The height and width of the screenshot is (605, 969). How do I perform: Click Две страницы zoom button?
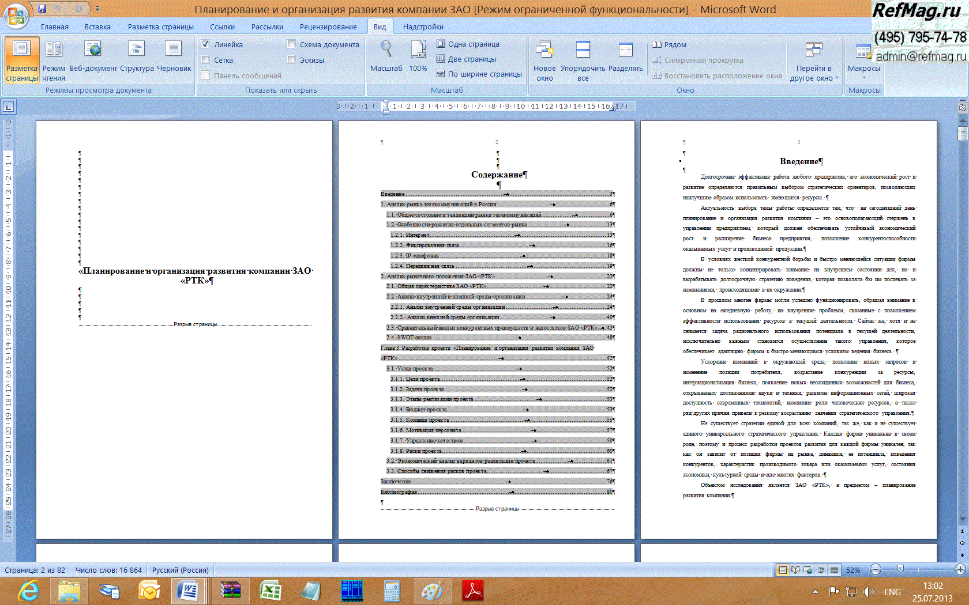(466, 59)
